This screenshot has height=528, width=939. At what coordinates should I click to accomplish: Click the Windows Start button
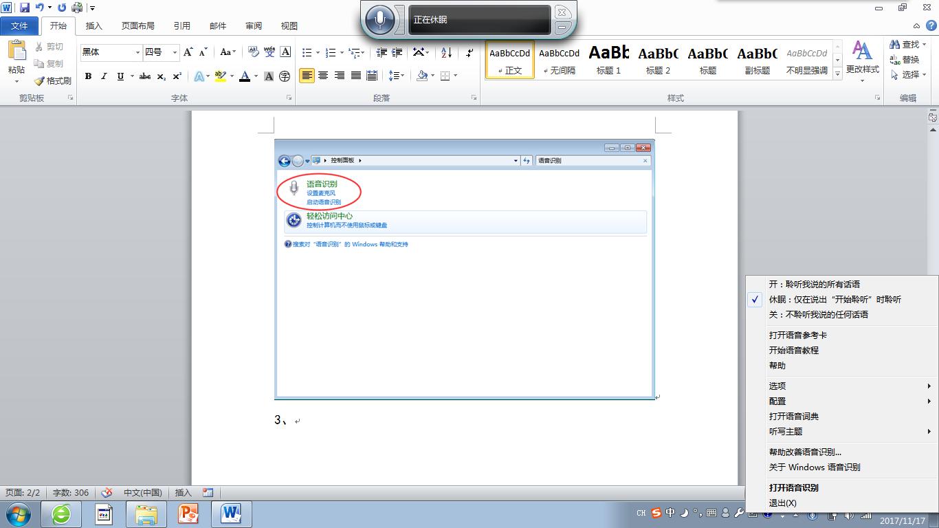tap(19, 514)
